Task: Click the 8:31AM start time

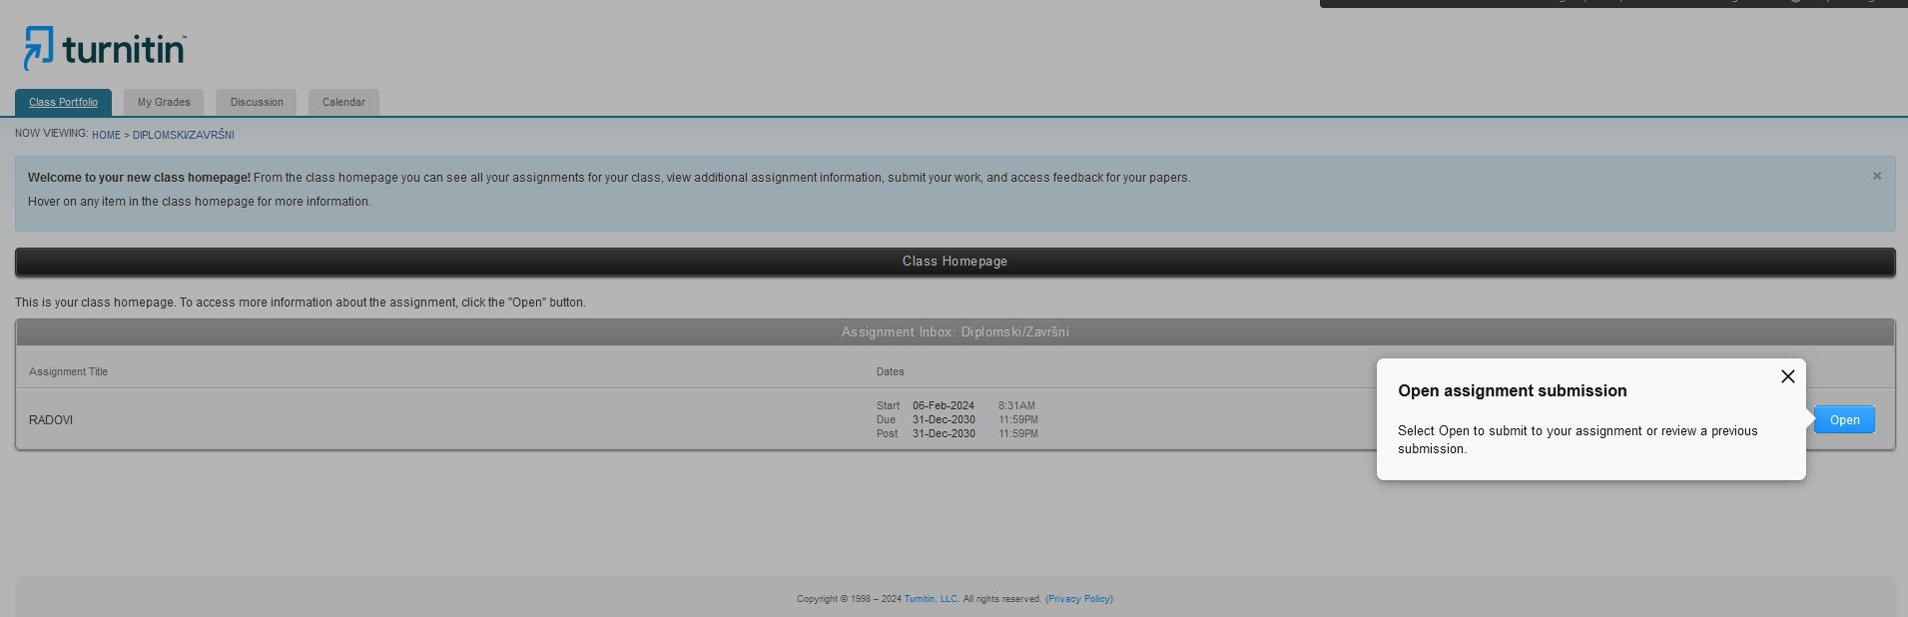Action: 1016,406
